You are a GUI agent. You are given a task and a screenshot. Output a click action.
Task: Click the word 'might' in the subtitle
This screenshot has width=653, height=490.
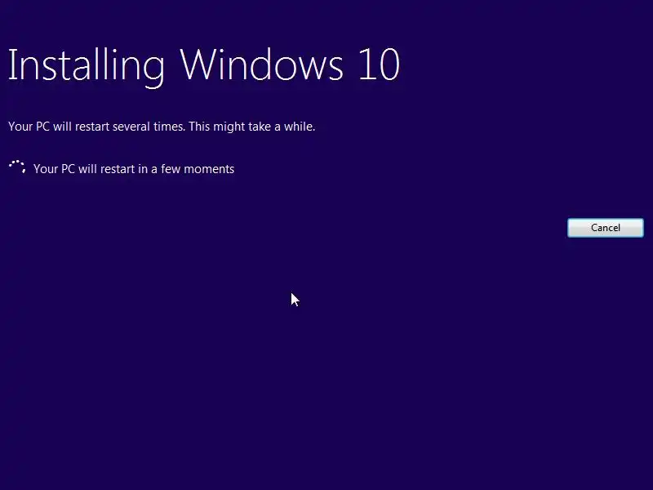point(229,127)
